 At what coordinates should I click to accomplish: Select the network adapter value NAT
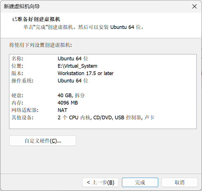click(63, 110)
